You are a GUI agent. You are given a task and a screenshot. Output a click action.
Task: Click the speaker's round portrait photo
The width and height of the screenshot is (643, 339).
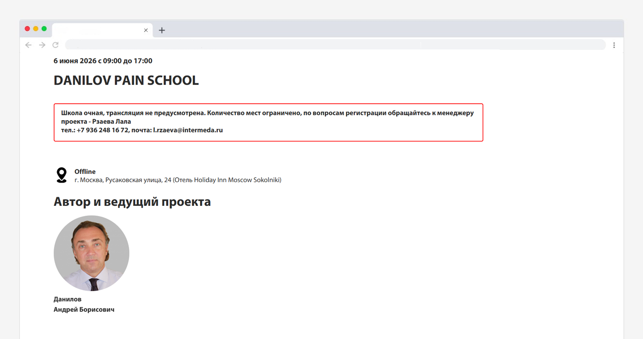pos(92,253)
